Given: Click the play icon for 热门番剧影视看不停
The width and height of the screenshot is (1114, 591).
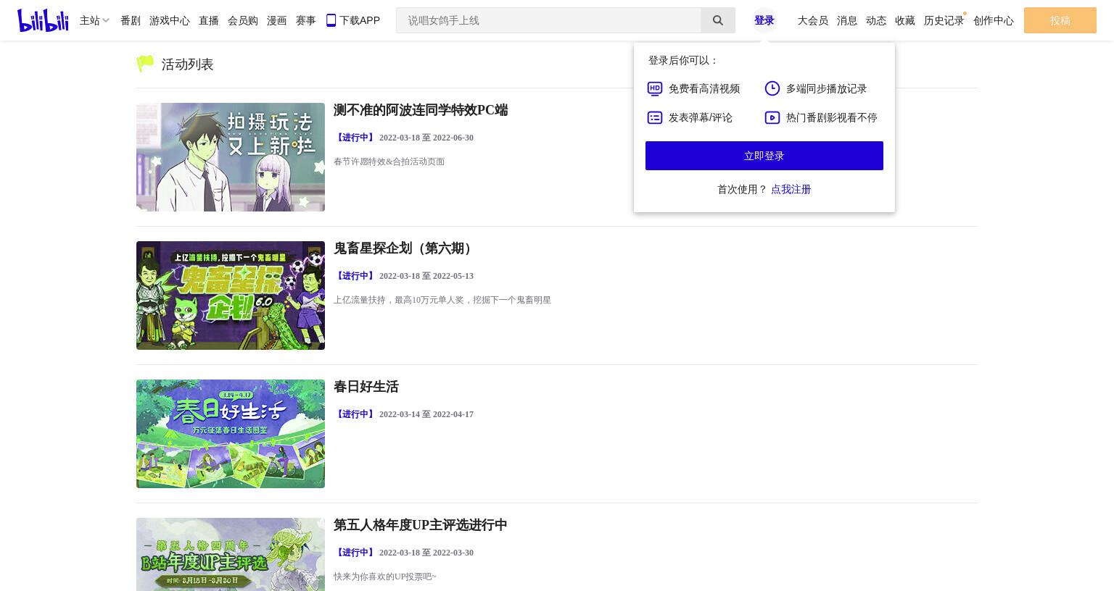Looking at the screenshot, I should coord(772,117).
